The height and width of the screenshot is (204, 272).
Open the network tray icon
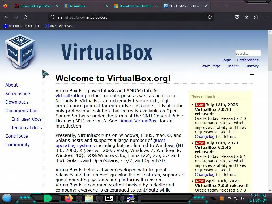click(x=236, y=198)
